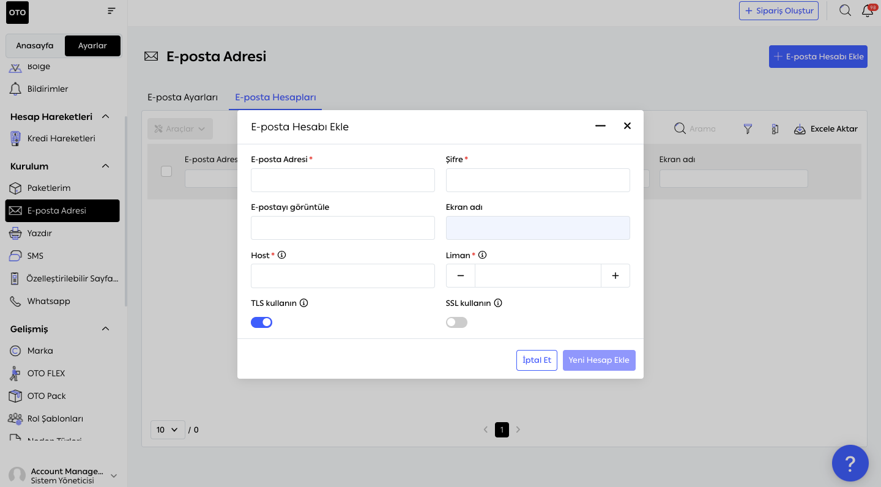Select page 1 in pagination
This screenshot has width=881, height=487.
(502, 429)
